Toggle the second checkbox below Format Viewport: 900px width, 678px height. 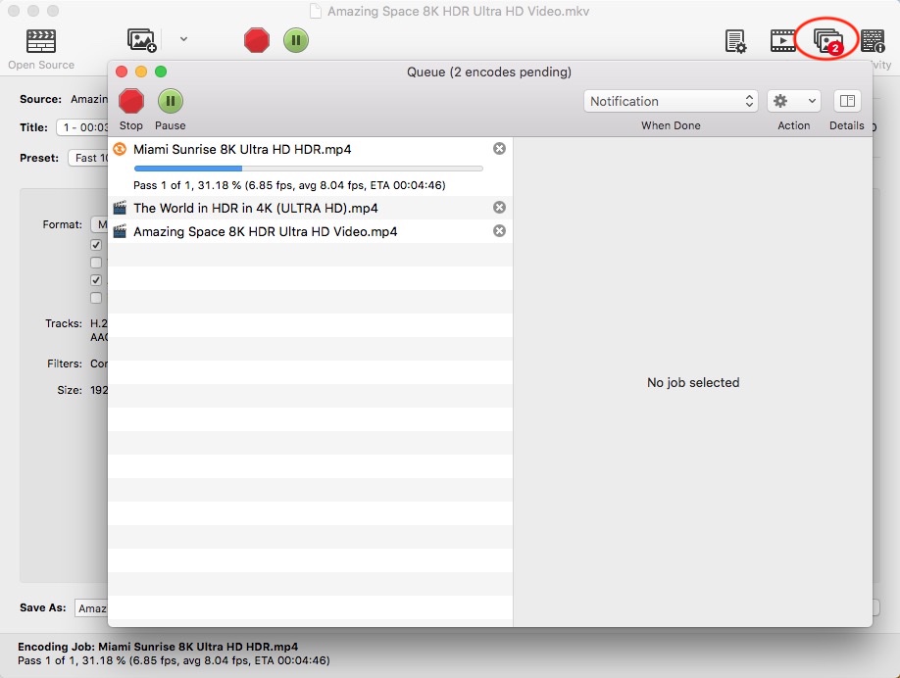(x=96, y=263)
